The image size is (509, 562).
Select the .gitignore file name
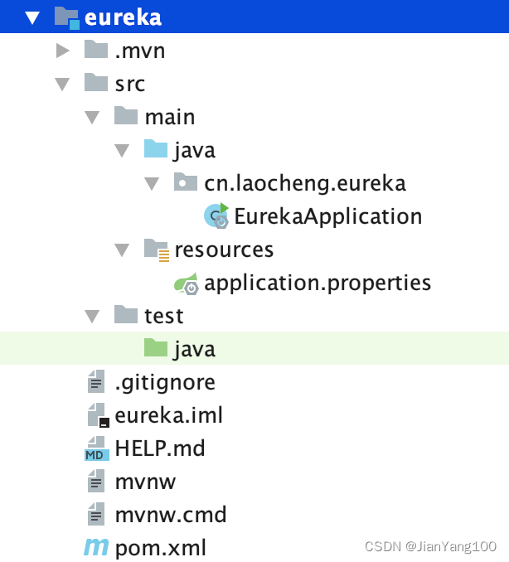[165, 383]
